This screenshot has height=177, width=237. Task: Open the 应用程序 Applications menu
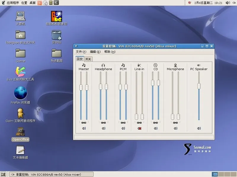point(13,3)
